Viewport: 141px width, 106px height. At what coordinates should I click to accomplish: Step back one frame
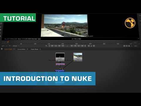(59, 46)
